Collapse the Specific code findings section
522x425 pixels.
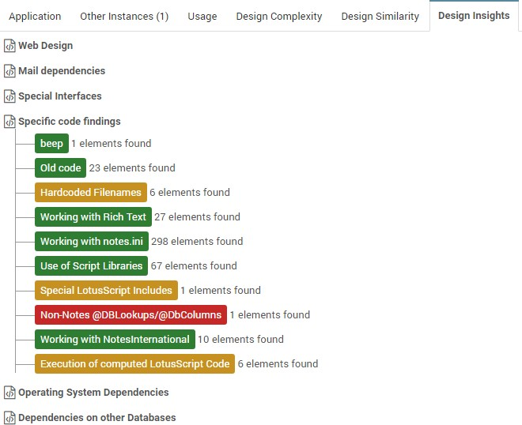pos(70,122)
